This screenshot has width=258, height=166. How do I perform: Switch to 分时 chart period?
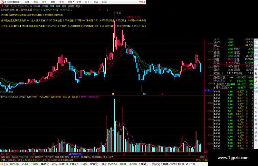(x=7, y=6)
